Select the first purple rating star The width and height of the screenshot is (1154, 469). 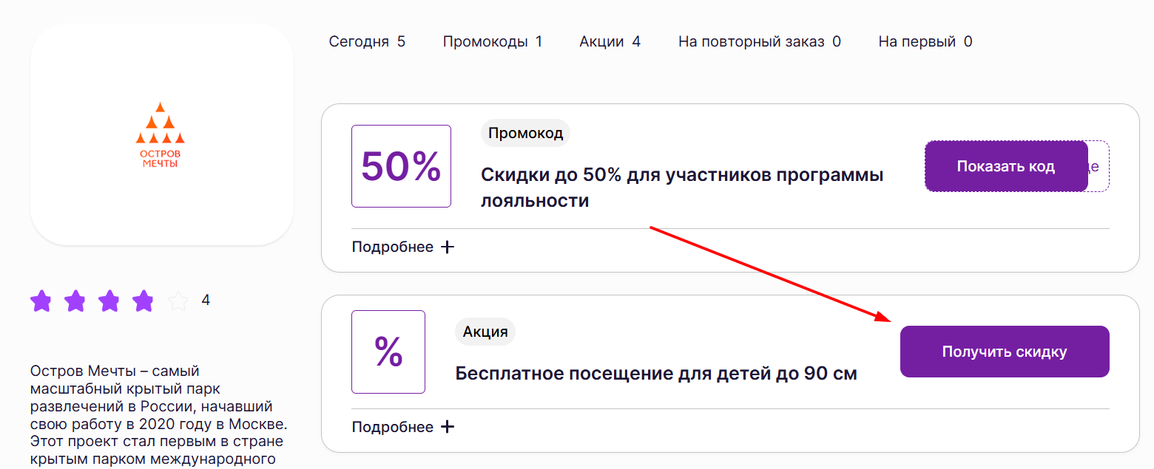pyautogui.click(x=41, y=301)
